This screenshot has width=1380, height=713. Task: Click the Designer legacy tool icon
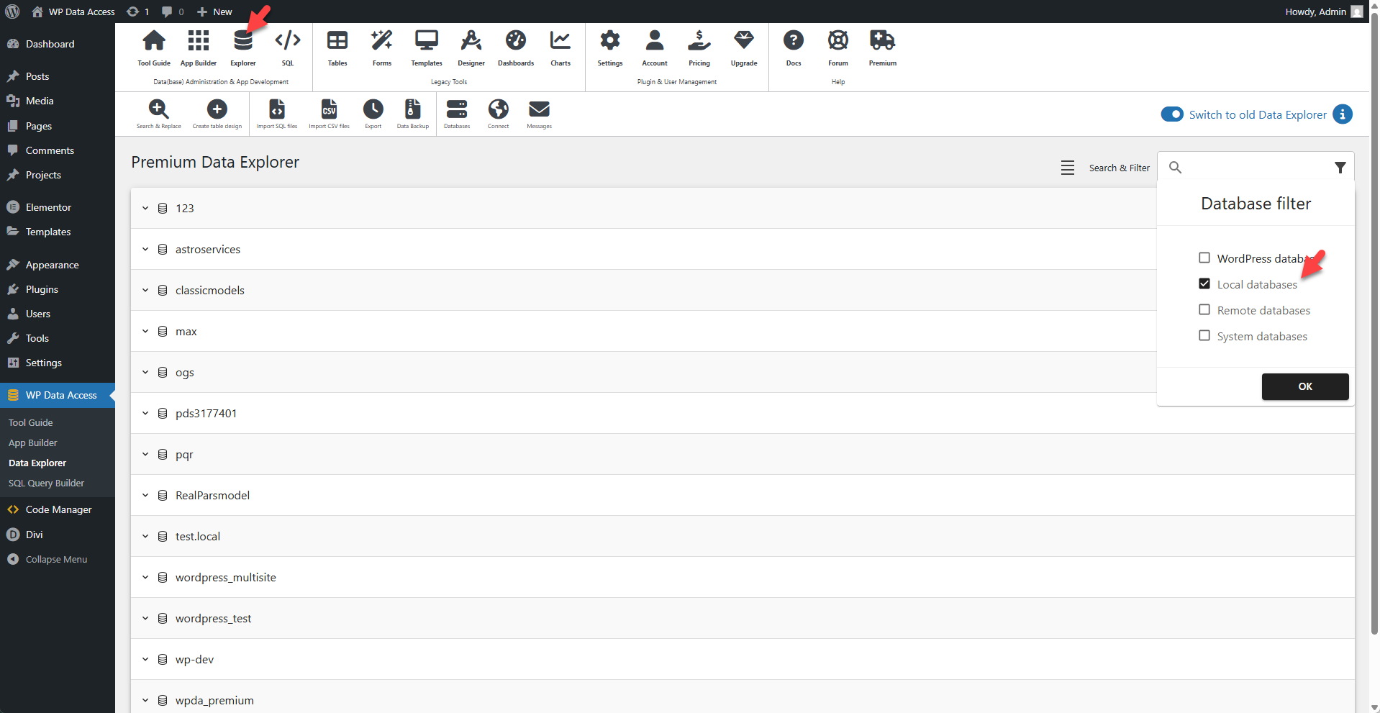(x=471, y=45)
